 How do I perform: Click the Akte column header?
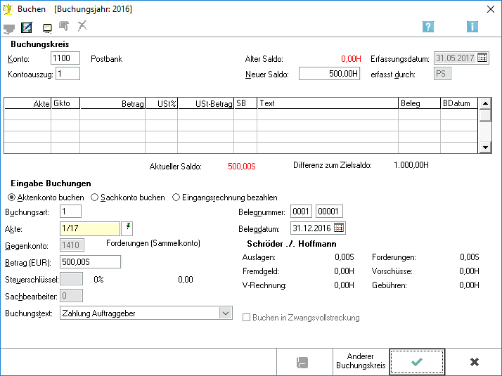(x=27, y=103)
